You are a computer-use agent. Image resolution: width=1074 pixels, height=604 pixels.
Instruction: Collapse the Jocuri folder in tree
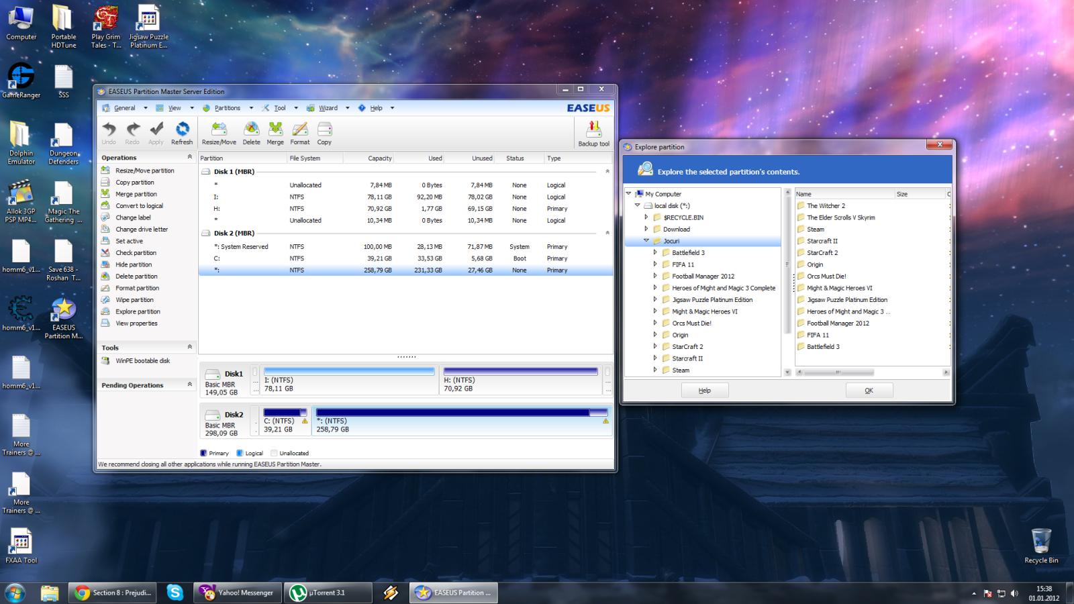click(646, 241)
